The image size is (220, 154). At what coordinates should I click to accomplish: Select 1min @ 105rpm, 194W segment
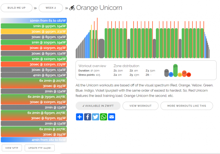34,42
